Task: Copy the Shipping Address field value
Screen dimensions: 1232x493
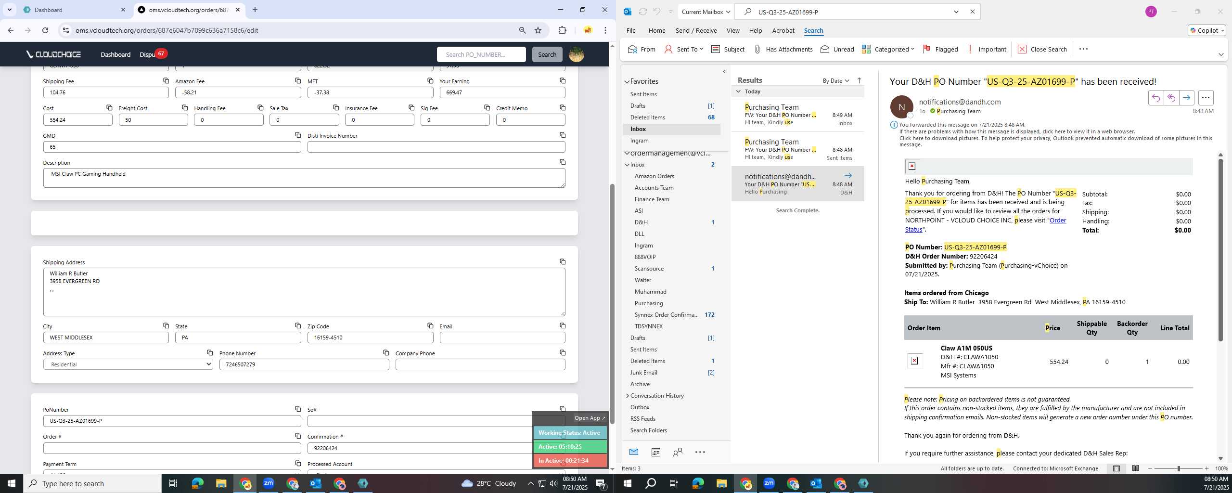Action: pyautogui.click(x=562, y=262)
